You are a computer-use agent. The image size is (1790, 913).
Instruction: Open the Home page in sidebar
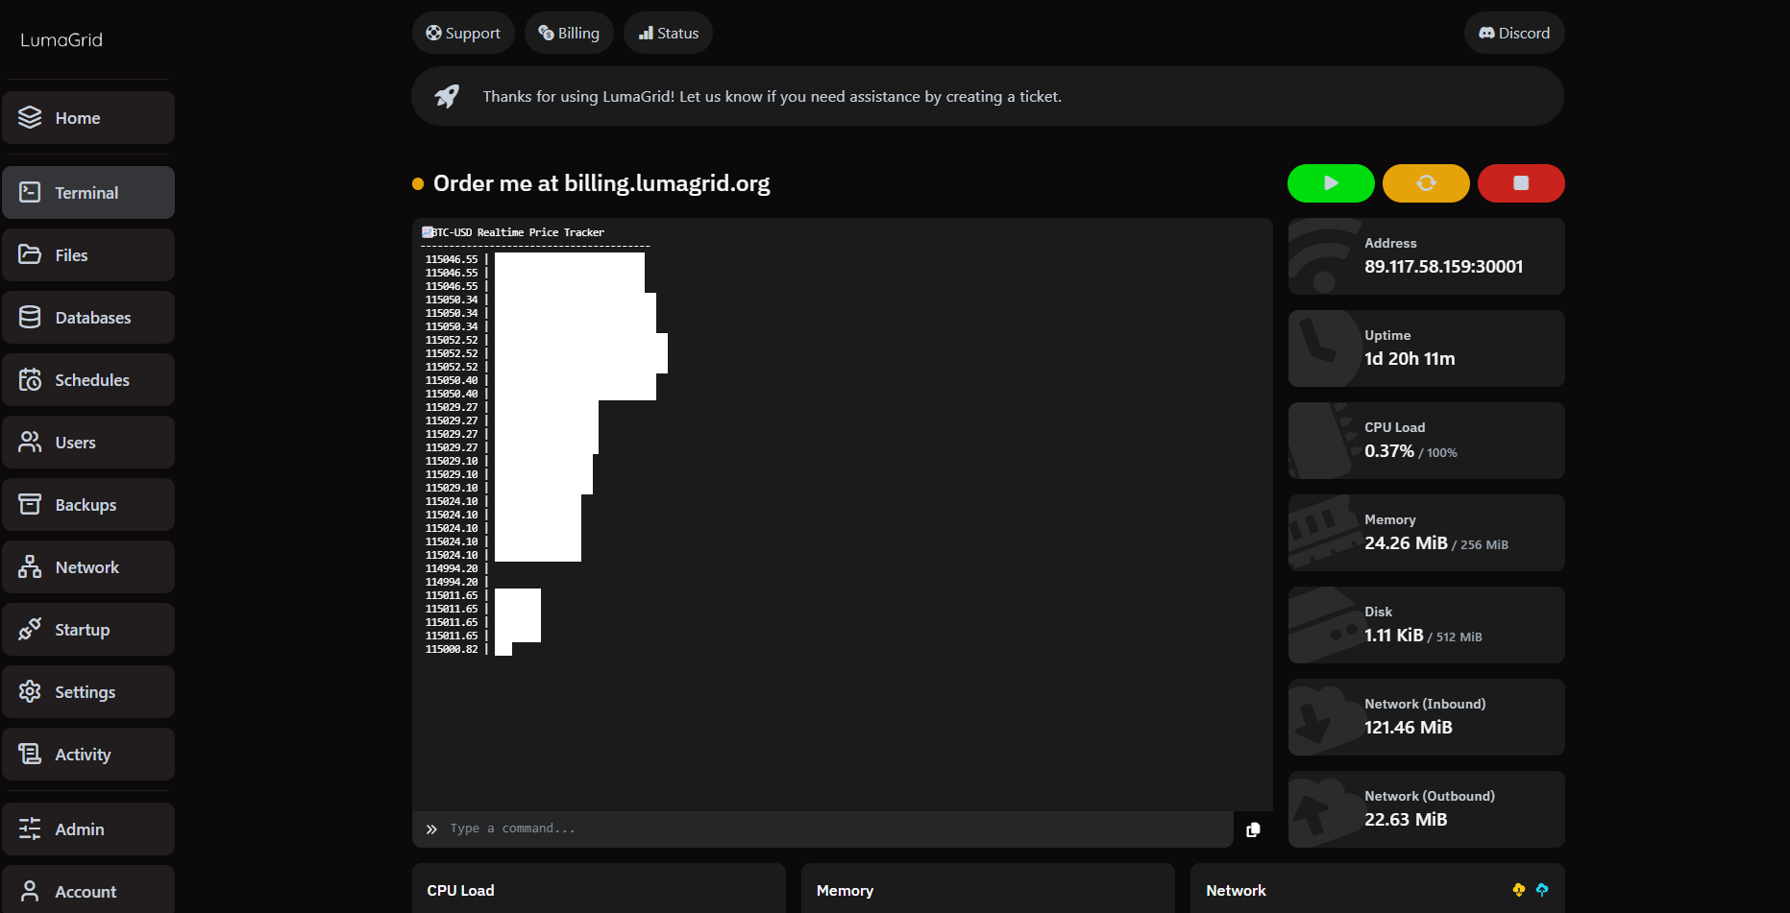pyautogui.click(x=88, y=118)
